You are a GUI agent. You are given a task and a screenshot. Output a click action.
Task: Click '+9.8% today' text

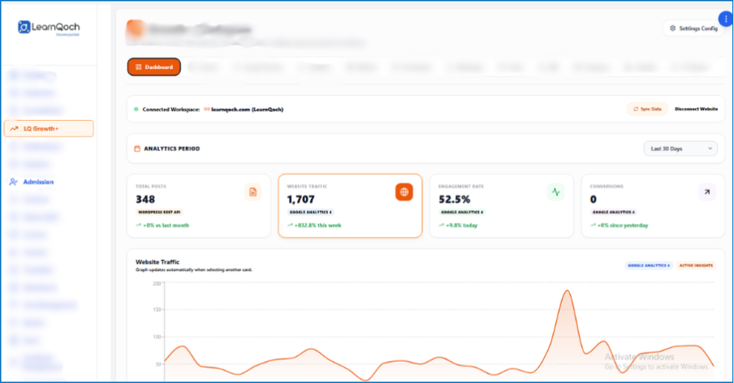461,226
